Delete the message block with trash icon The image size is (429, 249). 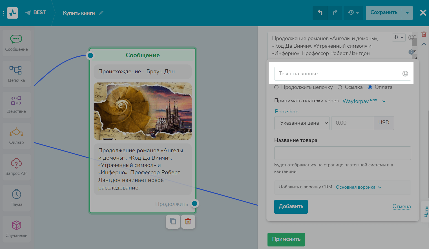point(188,221)
